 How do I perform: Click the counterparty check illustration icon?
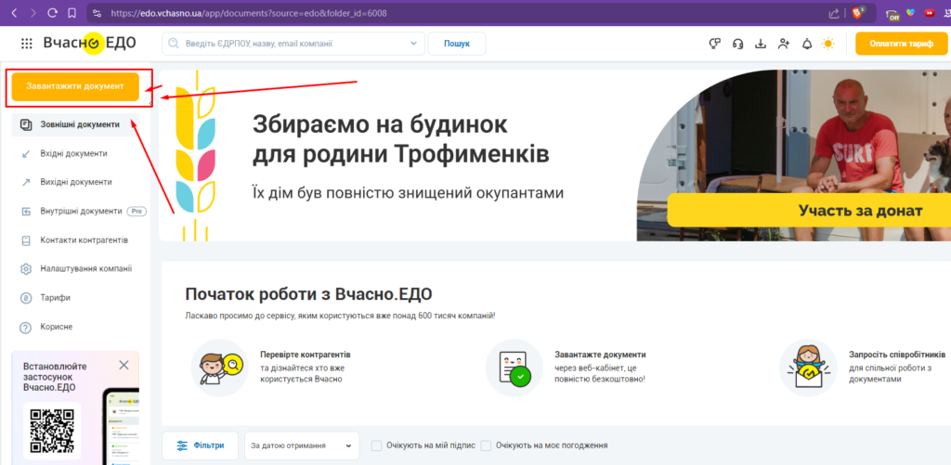tap(219, 368)
